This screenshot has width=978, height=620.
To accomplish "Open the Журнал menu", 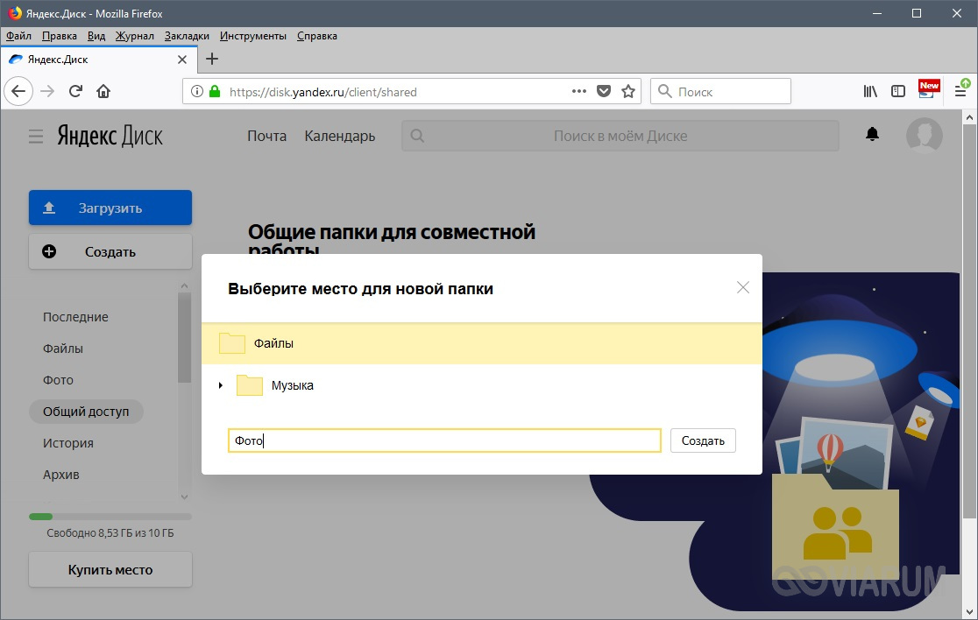I will pos(135,36).
